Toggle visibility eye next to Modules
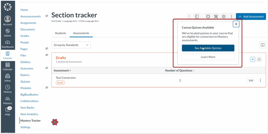This screenshot has height=134, width=268. [x=47, y=88]
